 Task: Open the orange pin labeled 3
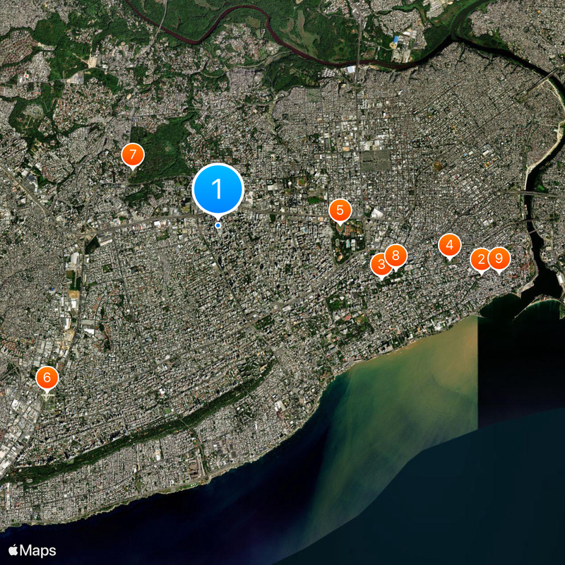(381, 265)
